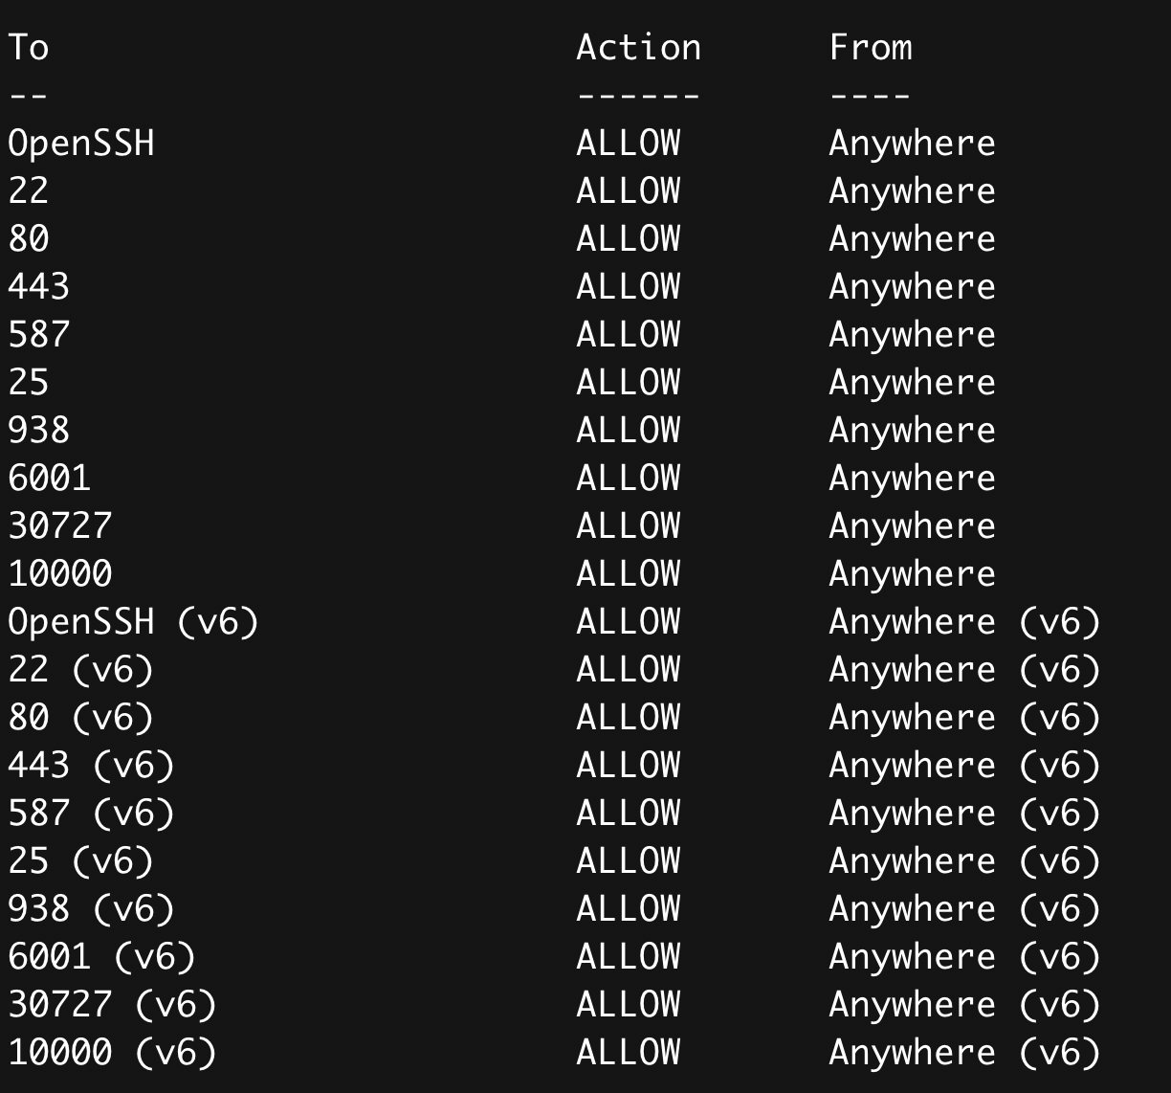Viewport: 1171px width, 1093px height.
Task: Click the "443 (v6)" port entry
Action: coord(91,766)
